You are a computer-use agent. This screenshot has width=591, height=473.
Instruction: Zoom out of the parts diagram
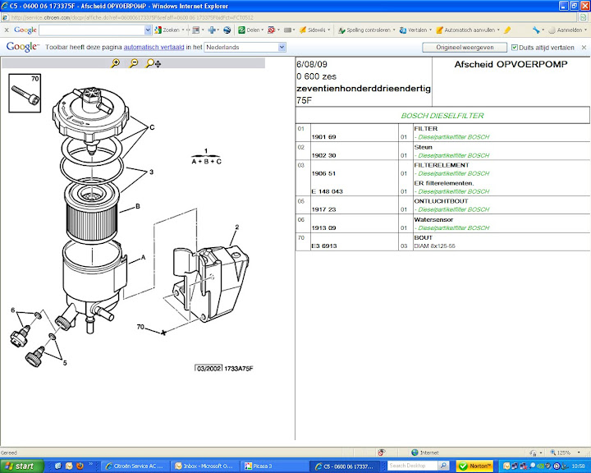(x=134, y=63)
